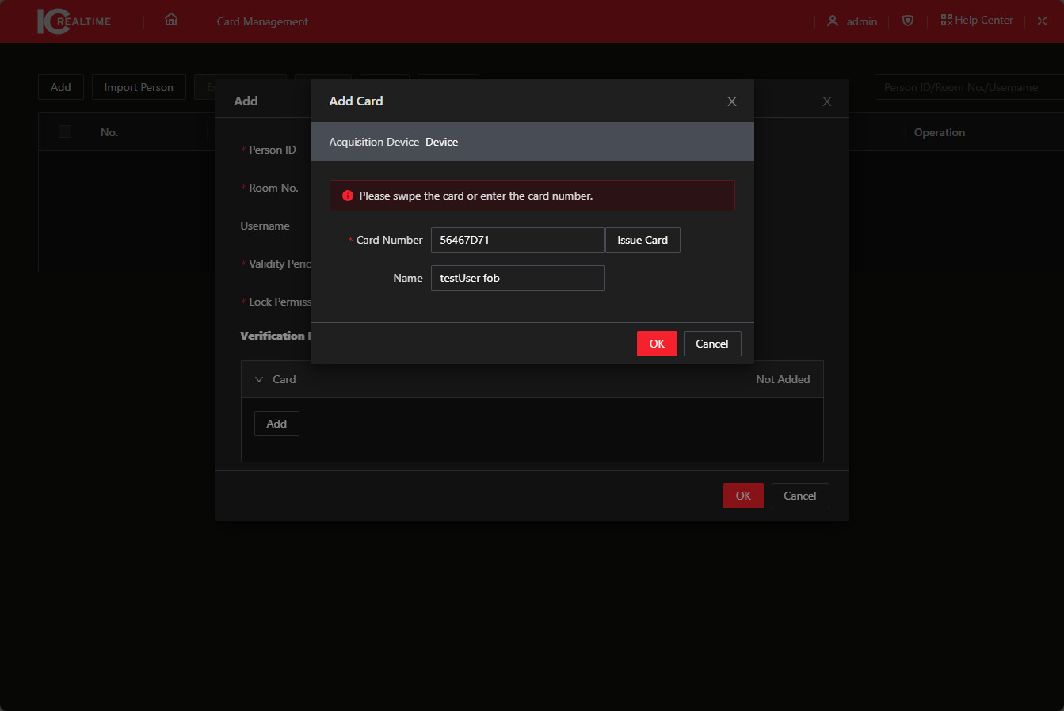The height and width of the screenshot is (711, 1064).
Task: Click the Person ID label
Action: [x=273, y=150]
